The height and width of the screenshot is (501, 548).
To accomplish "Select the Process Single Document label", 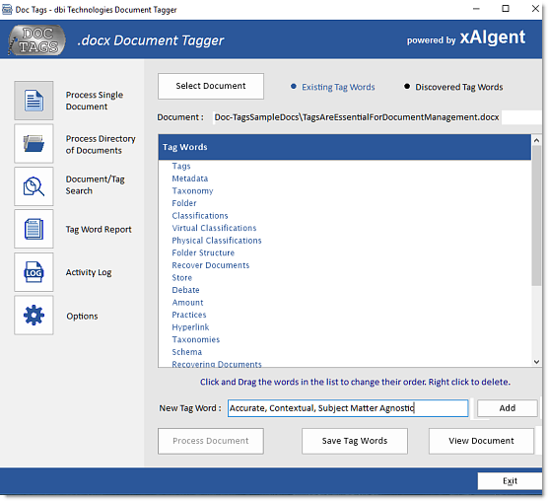I will (x=95, y=101).
